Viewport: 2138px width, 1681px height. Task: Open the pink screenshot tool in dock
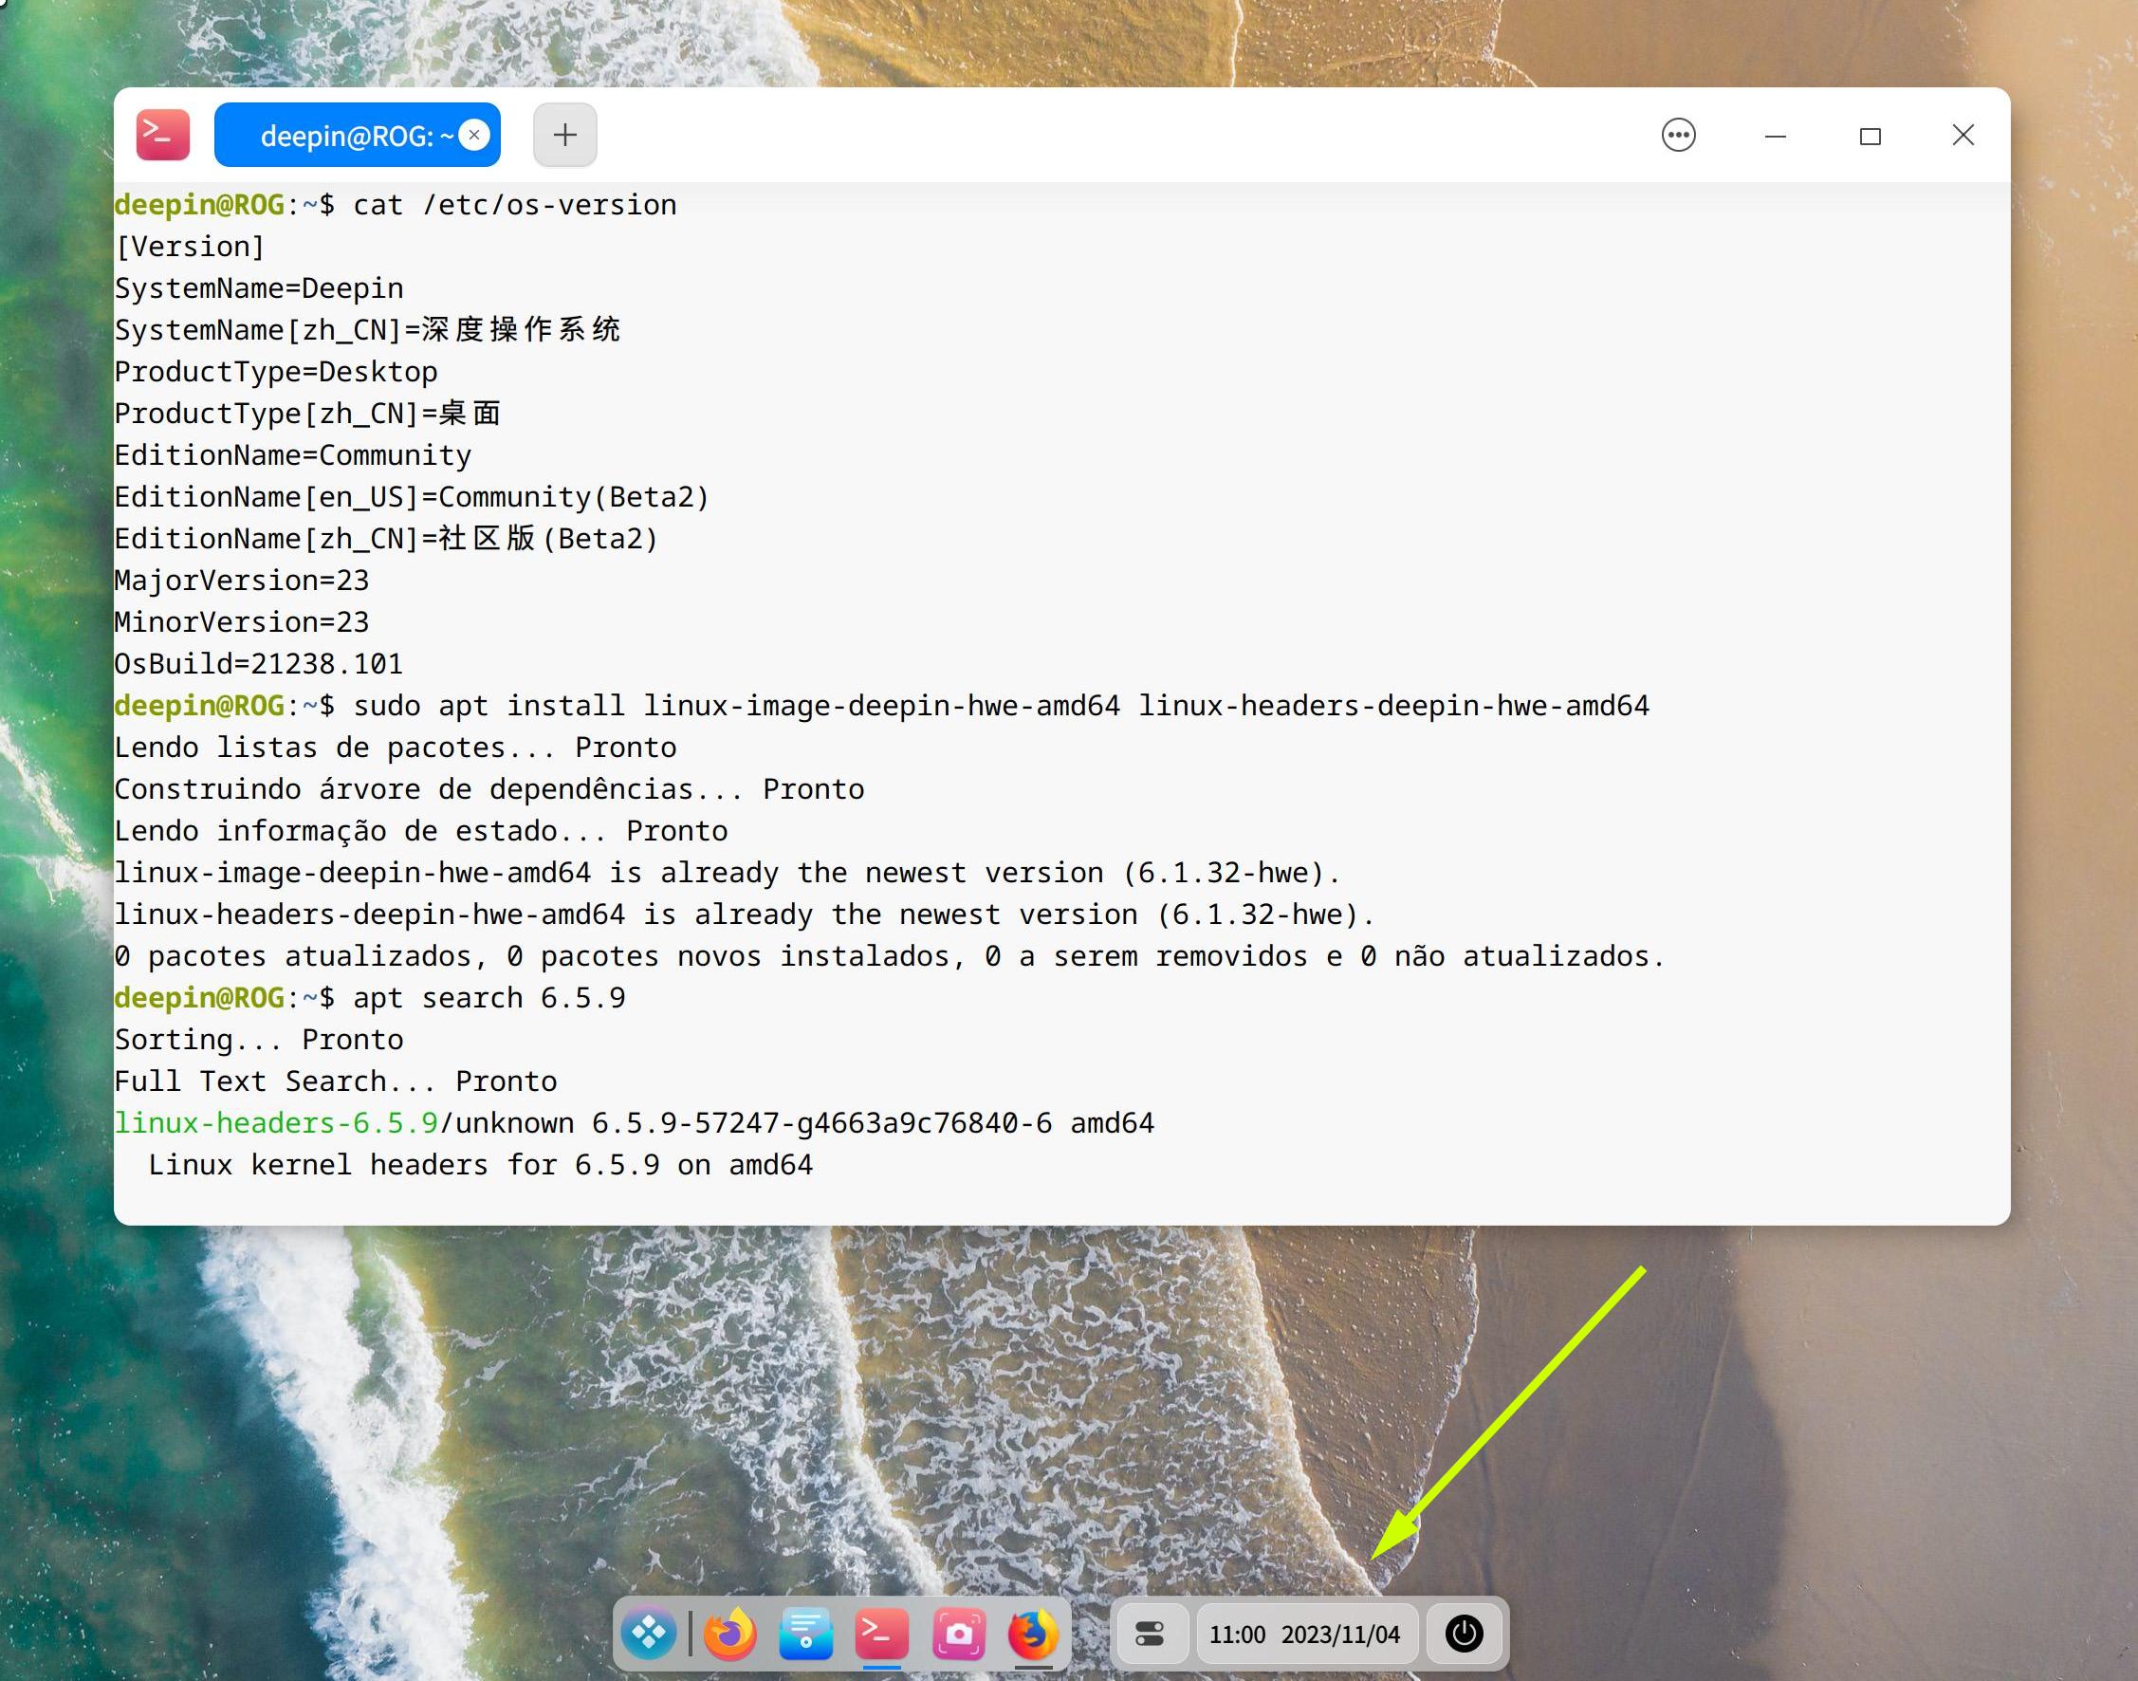[x=957, y=1634]
